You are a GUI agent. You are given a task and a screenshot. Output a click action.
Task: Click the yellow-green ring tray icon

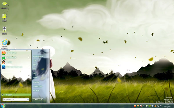tap(149, 106)
